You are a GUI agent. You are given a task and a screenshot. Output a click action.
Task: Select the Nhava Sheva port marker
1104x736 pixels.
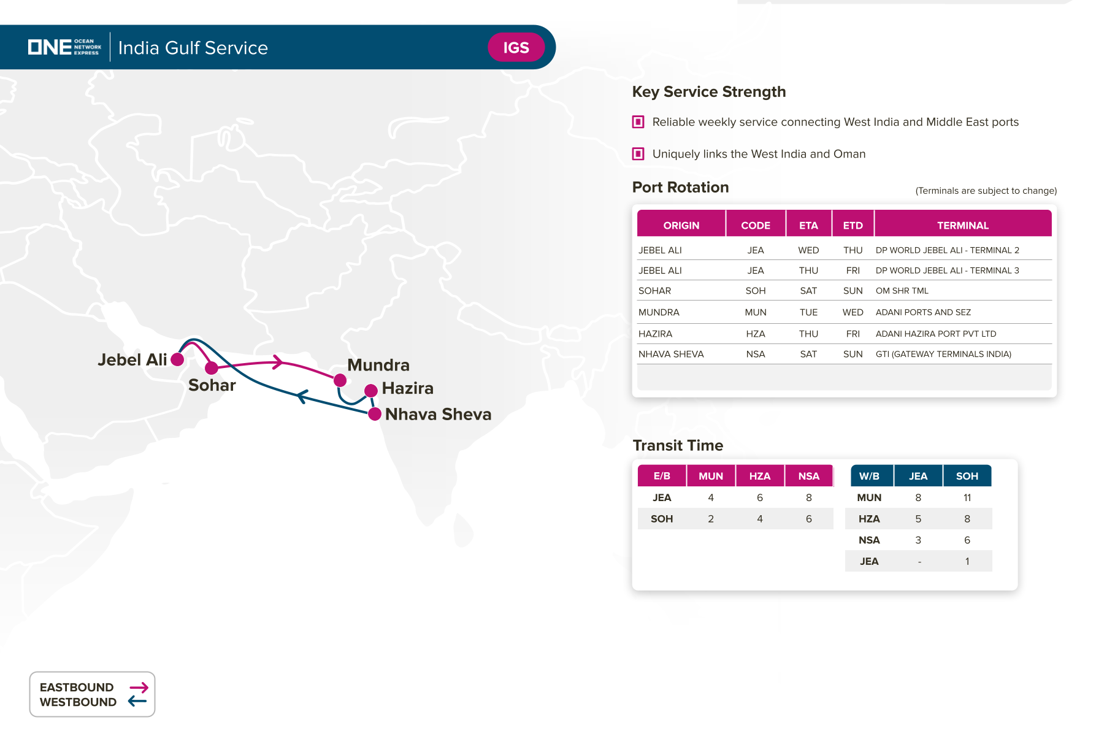pyautogui.click(x=375, y=414)
